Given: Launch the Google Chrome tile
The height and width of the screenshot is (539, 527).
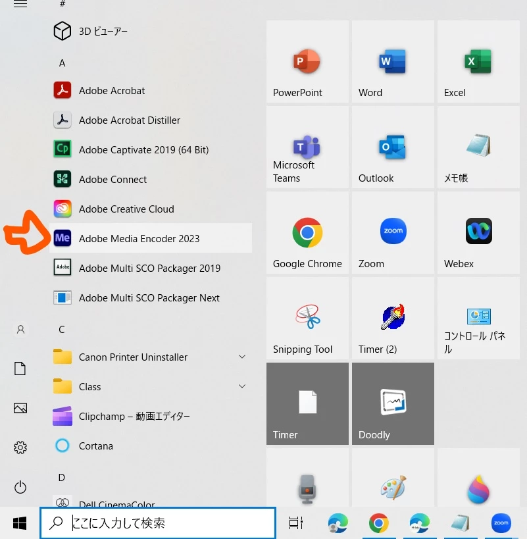Looking at the screenshot, I should [307, 233].
